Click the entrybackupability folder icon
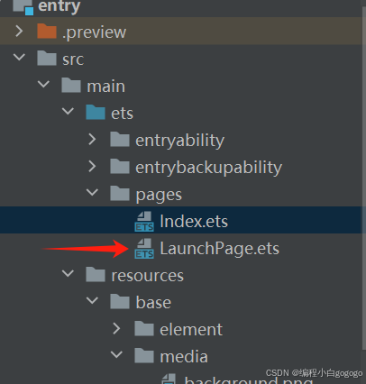Screen dimensions: 366x384 [x=120, y=166]
